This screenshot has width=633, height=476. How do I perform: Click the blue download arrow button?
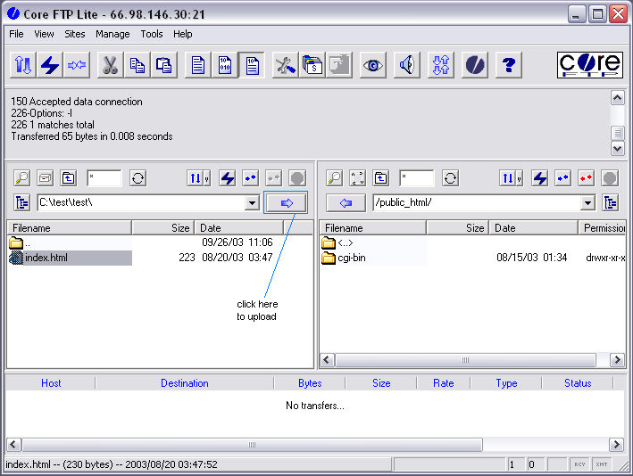(346, 203)
